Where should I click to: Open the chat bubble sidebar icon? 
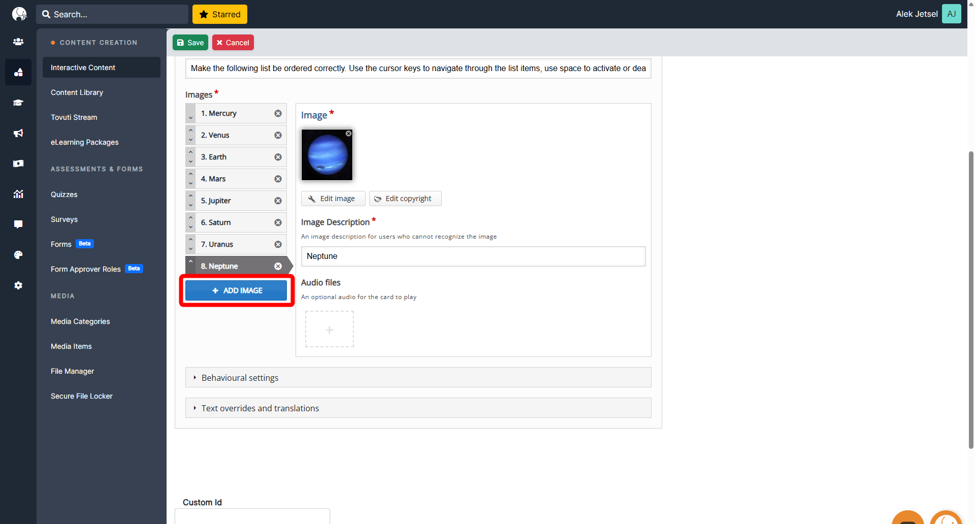[x=18, y=224]
